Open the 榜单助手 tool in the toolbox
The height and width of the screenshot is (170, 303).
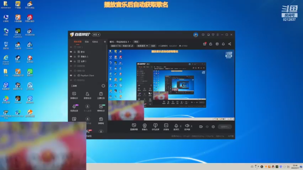tap(101, 108)
